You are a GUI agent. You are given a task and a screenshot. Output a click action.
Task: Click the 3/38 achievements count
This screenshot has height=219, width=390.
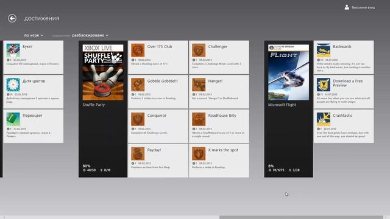(x=294, y=170)
